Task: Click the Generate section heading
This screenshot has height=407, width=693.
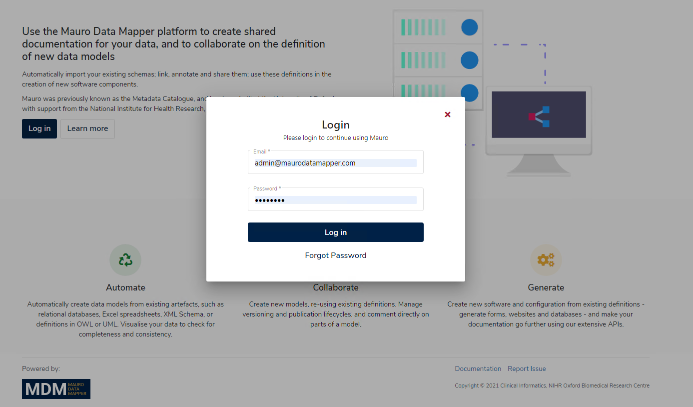Action: 546,287
